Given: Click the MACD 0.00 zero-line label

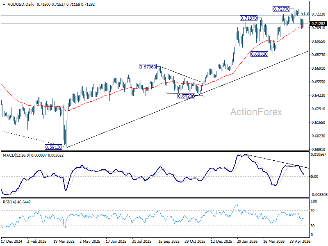Looking at the screenshot, I should coord(314,177).
